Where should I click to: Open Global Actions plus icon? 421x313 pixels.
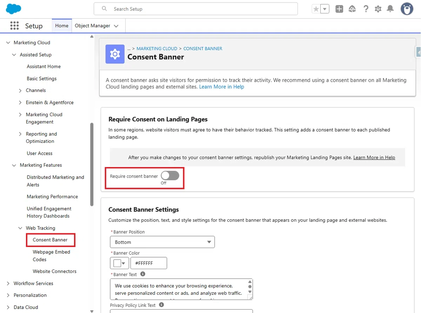339,9
